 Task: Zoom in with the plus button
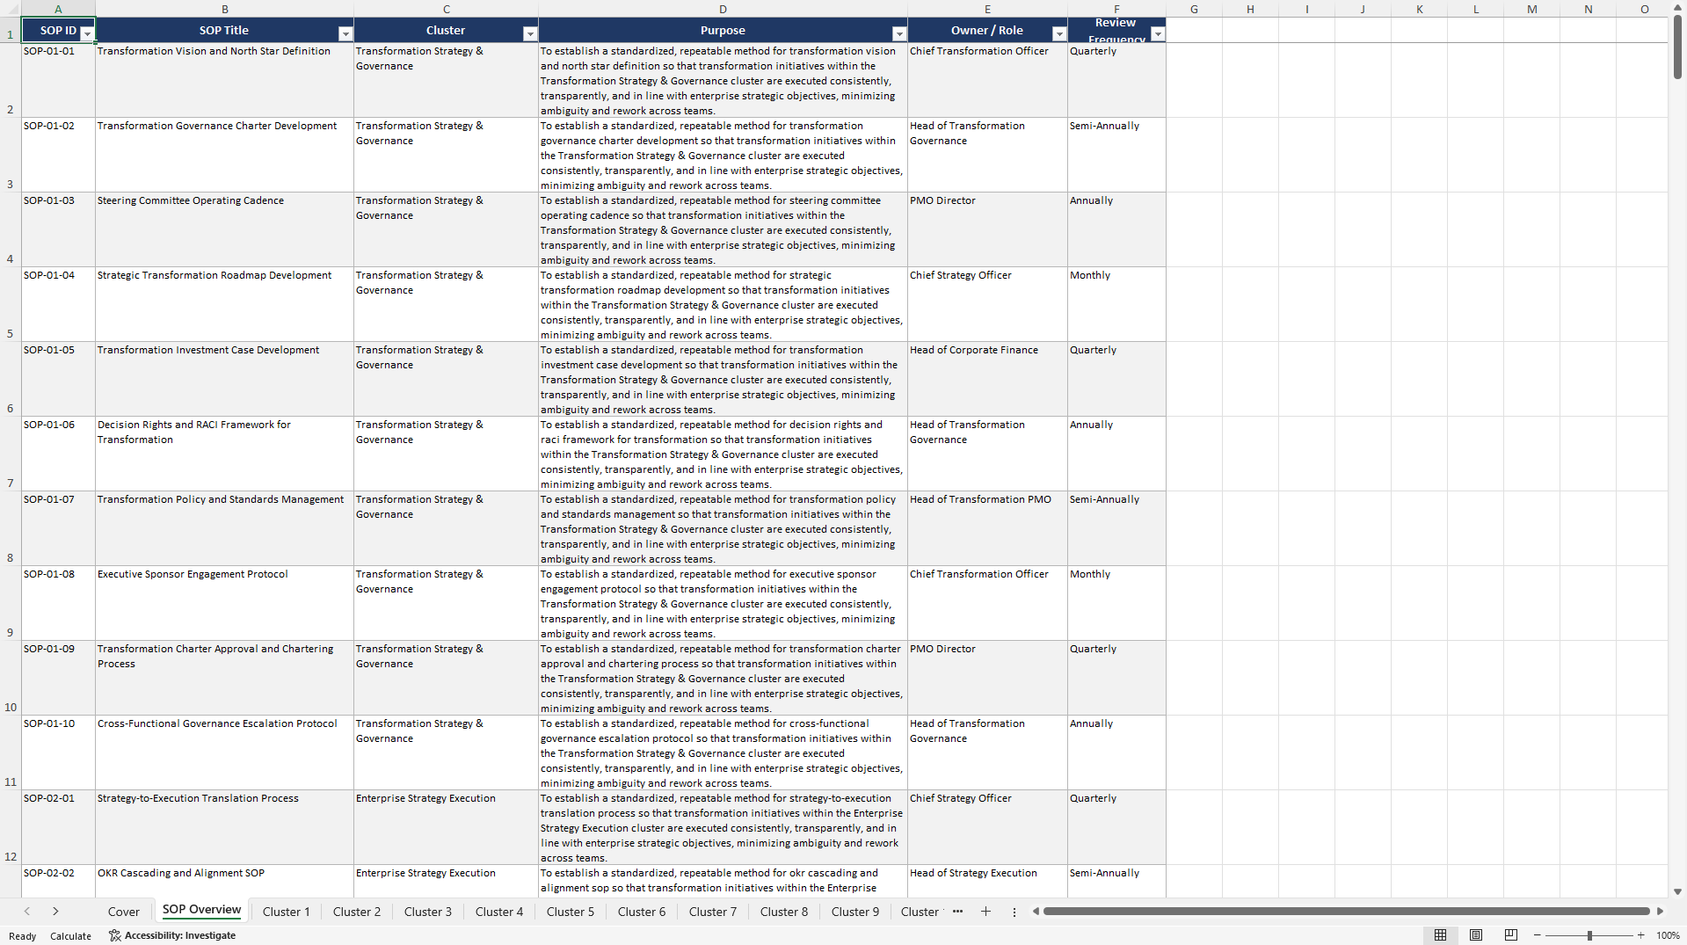1640,935
